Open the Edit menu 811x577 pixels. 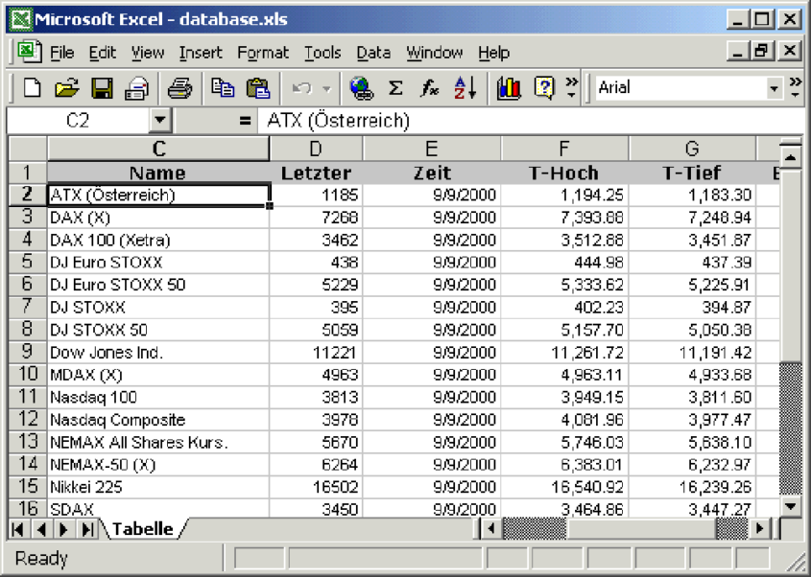[x=103, y=53]
